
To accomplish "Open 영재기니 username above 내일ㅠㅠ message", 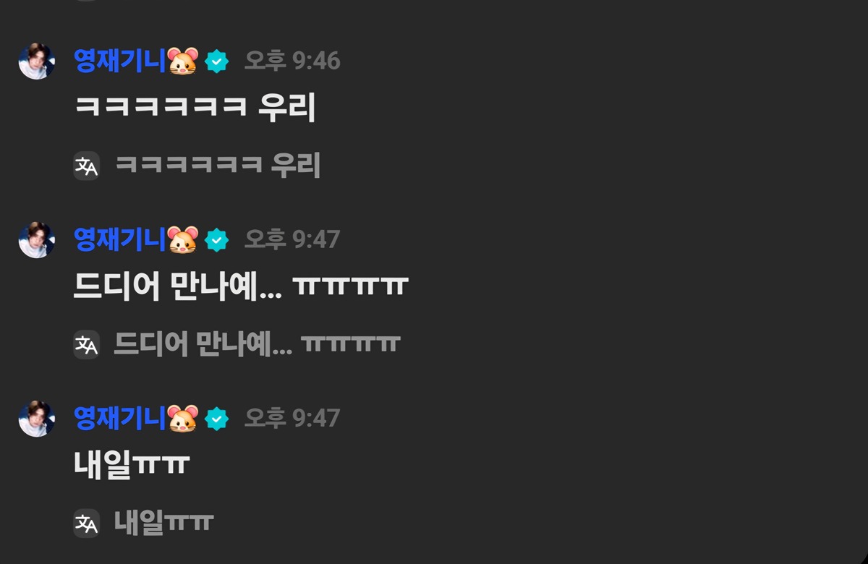I will (120, 418).
